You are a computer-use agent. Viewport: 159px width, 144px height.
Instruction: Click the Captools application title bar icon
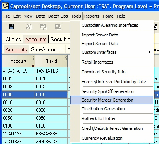click(5, 6)
